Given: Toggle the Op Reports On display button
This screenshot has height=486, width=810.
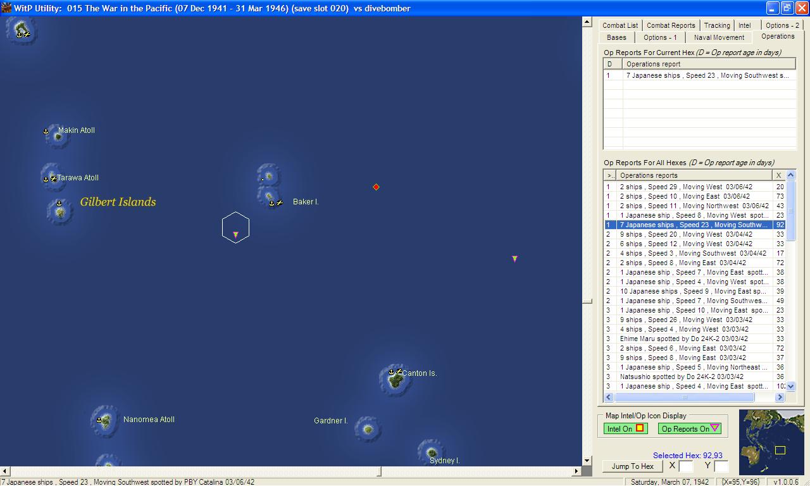Looking at the screenshot, I should [x=690, y=428].
